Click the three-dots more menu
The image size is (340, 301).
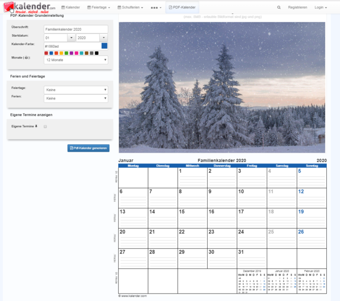click(x=156, y=7)
